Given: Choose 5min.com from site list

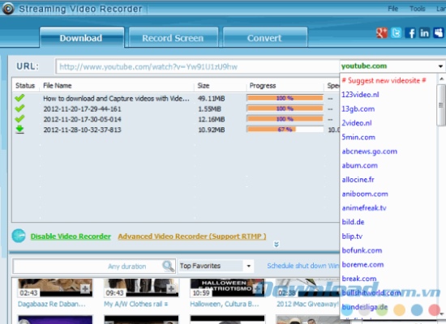Looking at the screenshot, I should tap(358, 137).
